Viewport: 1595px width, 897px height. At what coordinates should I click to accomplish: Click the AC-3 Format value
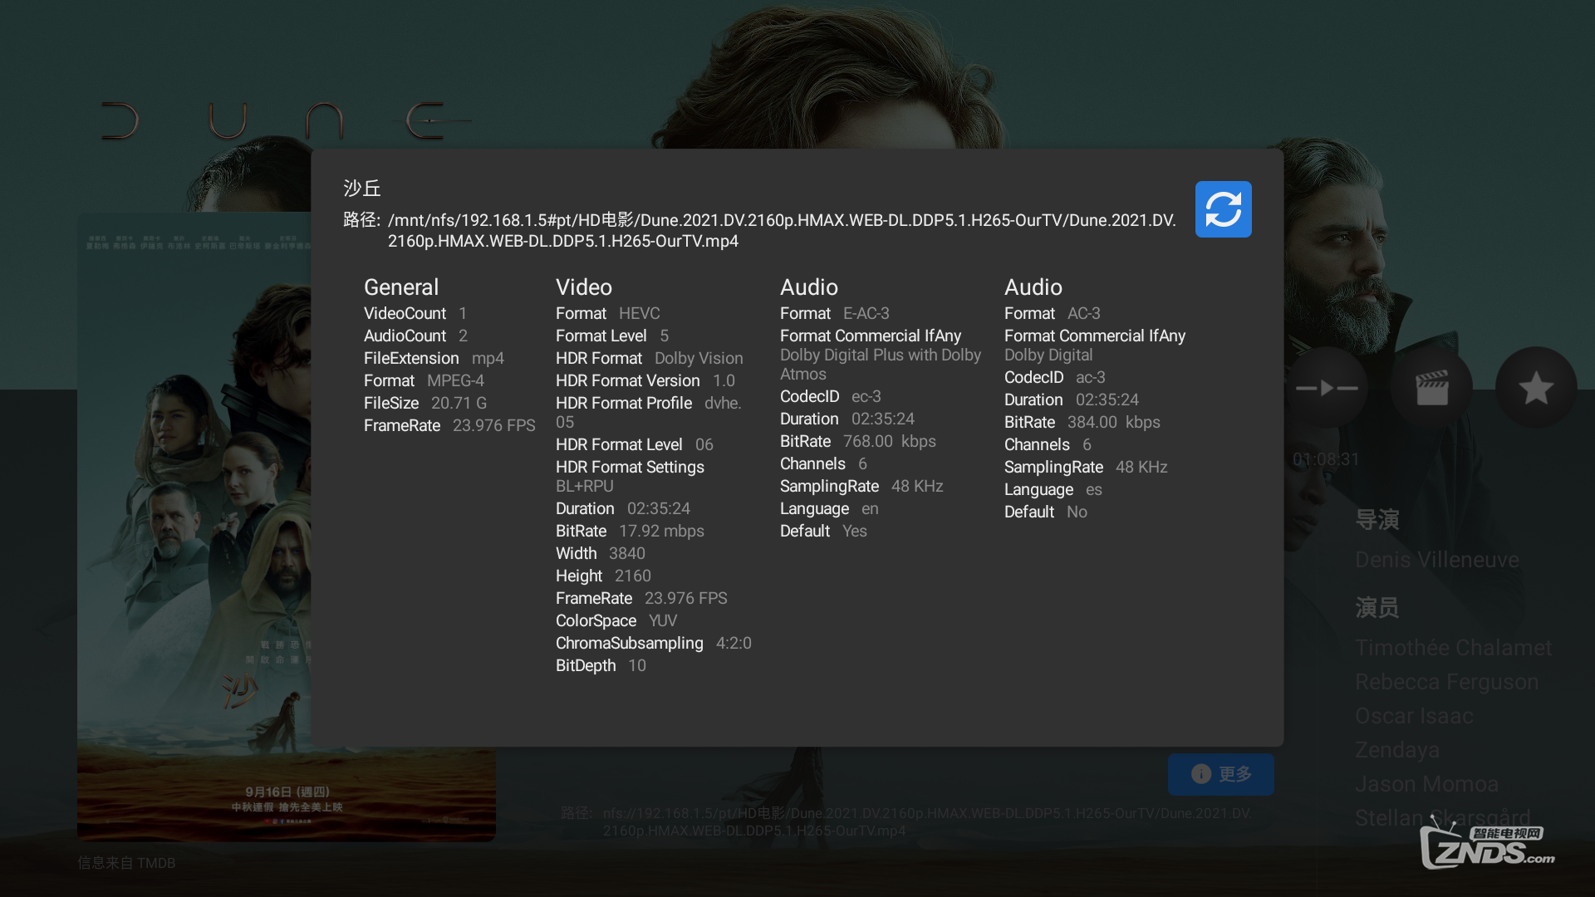click(x=1083, y=314)
